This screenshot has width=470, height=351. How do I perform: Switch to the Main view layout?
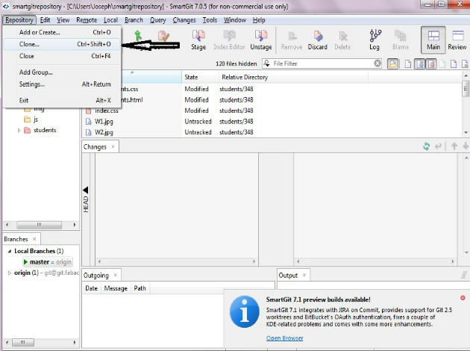(x=433, y=40)
